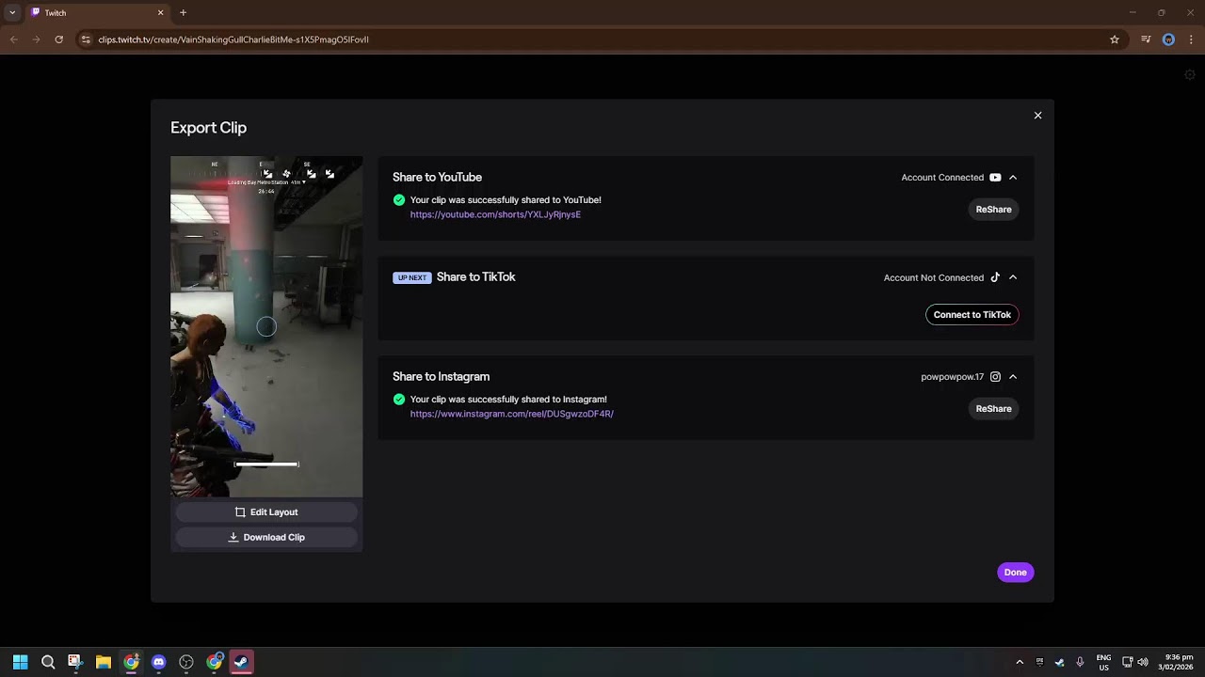This screenshot has width=1205, height=677.
Task: Click the clip preview thumbnail
Action: tap(266, 326)
